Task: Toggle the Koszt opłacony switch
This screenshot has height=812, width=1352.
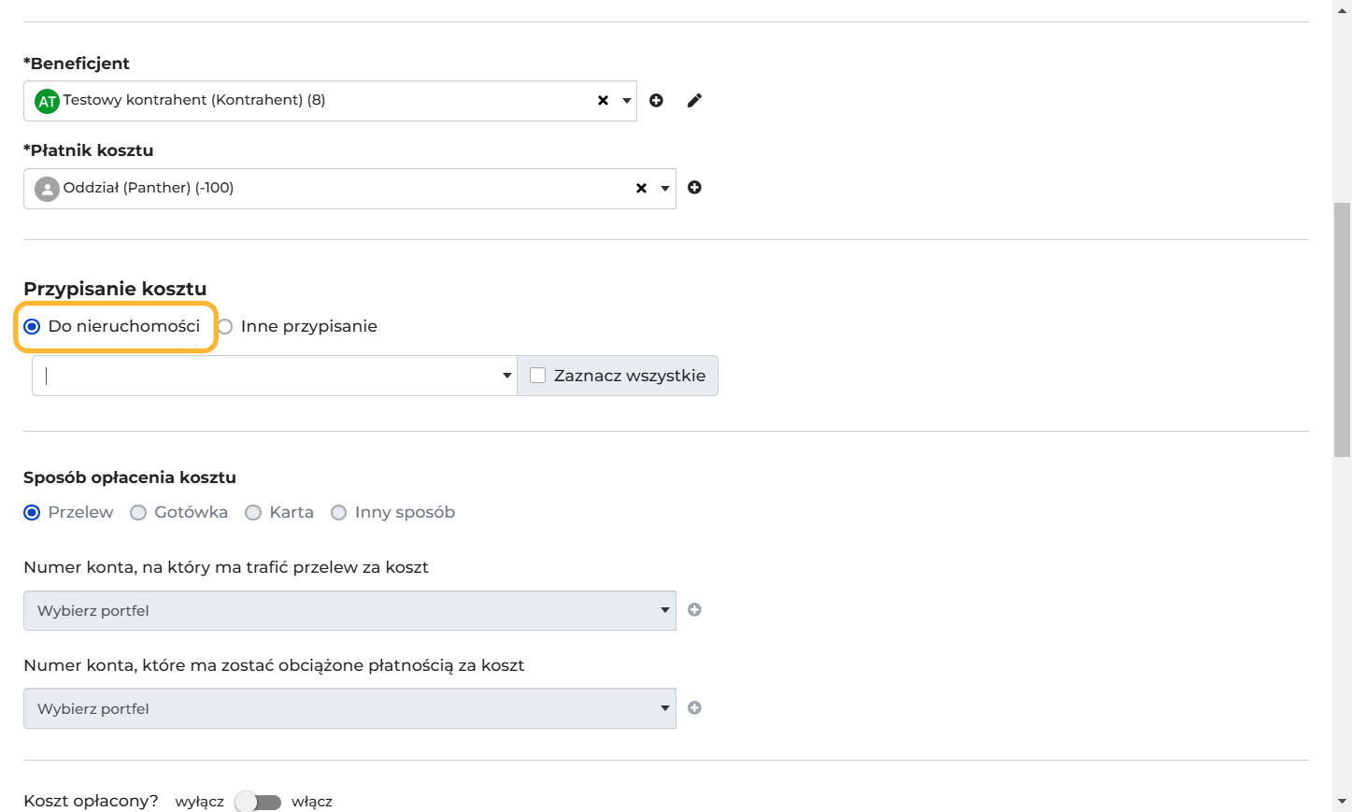Action: click(x=258, y=802)
